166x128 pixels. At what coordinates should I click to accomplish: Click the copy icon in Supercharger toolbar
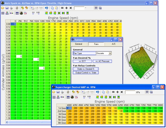(x=103, y=92)
